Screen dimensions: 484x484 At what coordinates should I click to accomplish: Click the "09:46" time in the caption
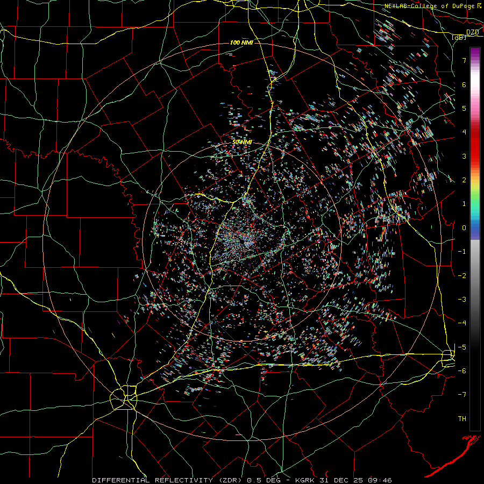click(380, 480)
